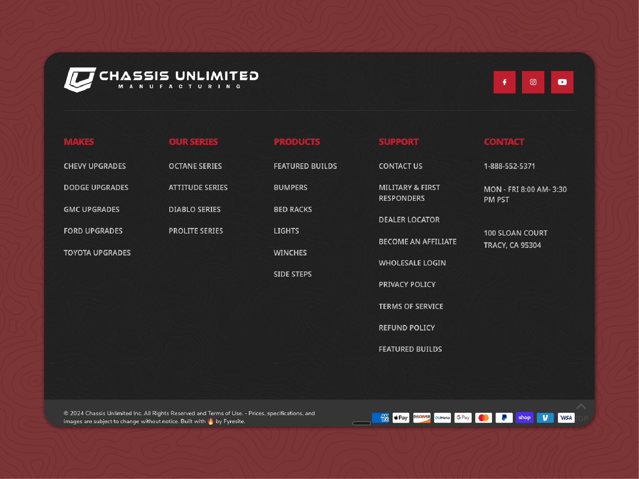Screen dimensions: 639x479
Task: Go to Ford Upgrades
Action: pos(93,231)
